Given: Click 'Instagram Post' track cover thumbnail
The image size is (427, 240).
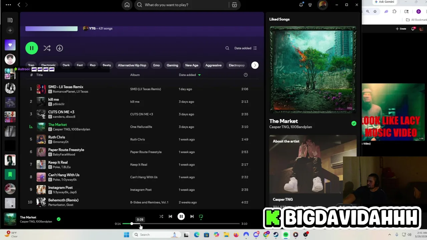Looking at the screenshot, I should (x=41, y=190).
